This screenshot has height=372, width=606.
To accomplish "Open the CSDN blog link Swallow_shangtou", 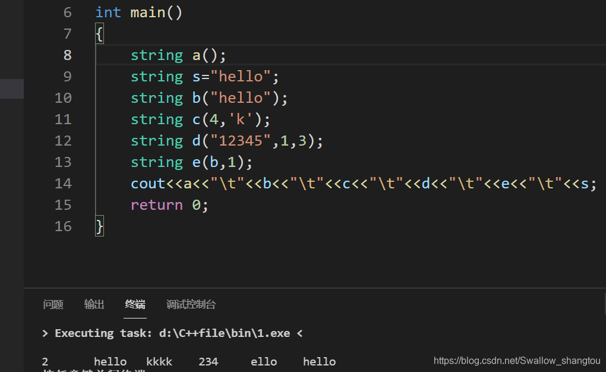I will pyautogui.click(x=516, y=361).
